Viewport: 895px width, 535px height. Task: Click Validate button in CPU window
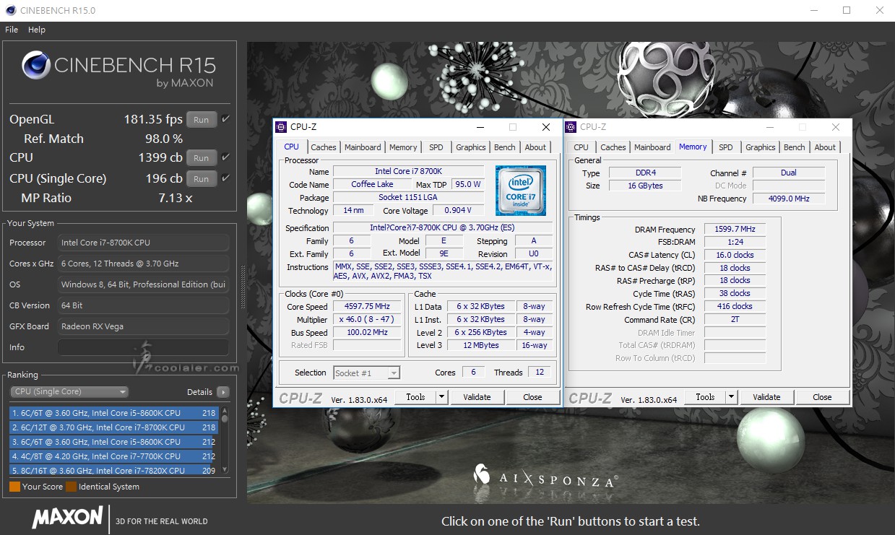coord(477,397)
